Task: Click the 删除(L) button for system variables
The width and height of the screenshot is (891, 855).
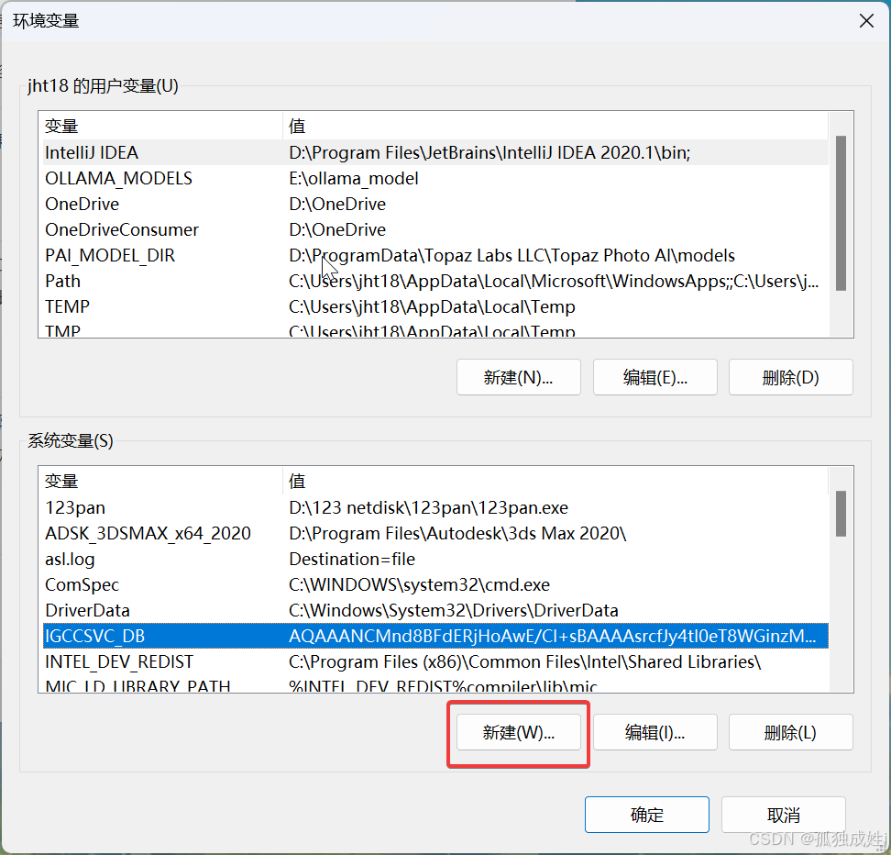Action: click(790, 731)
